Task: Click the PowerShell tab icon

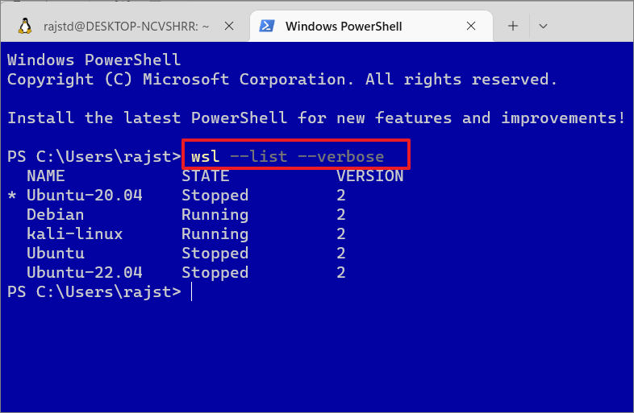Action: coord(267,26)
